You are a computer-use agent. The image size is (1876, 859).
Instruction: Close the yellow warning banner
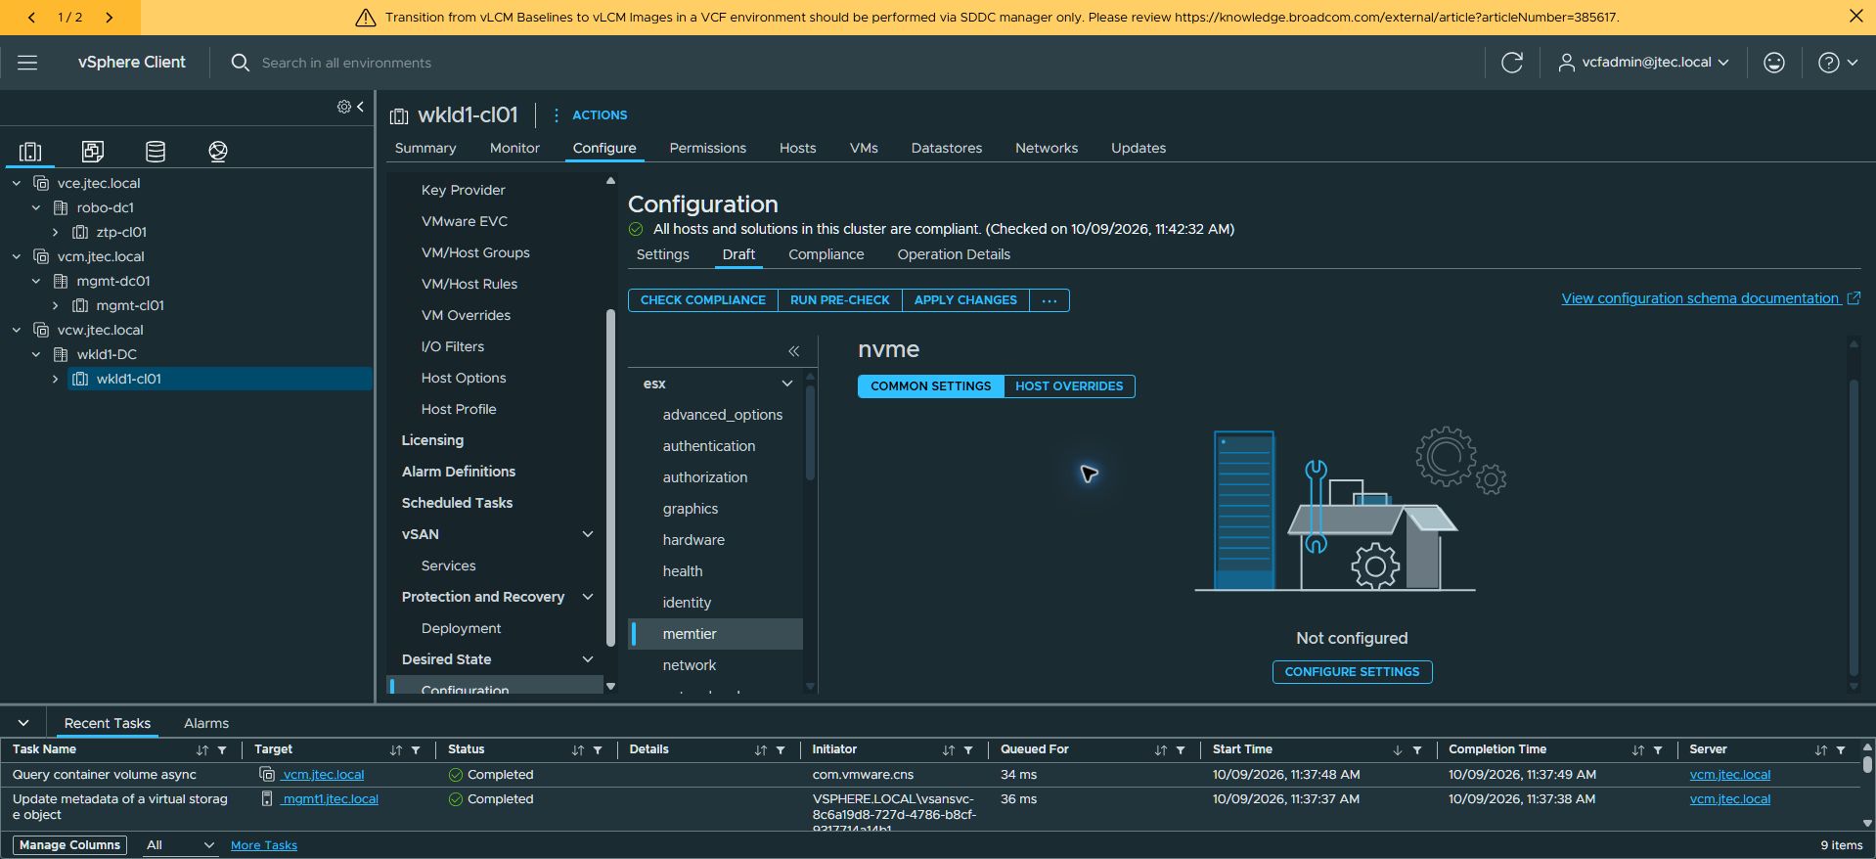(1856, 17)
